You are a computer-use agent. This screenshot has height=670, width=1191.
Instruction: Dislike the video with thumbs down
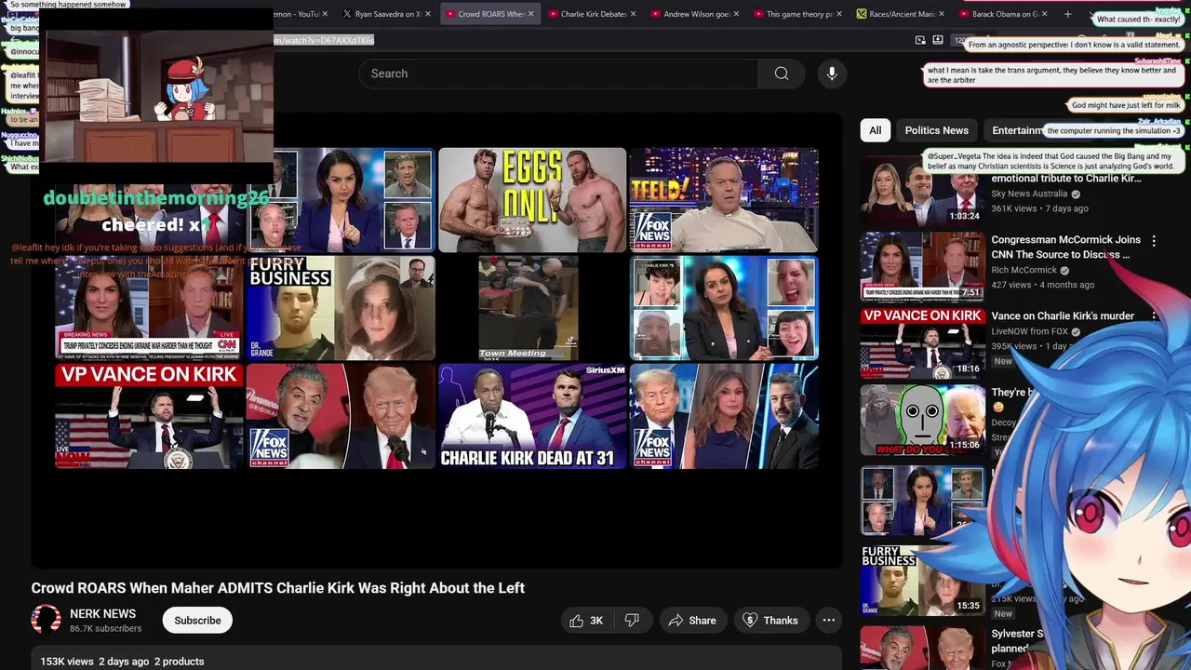pyautogui.click(x=632, y=621)
